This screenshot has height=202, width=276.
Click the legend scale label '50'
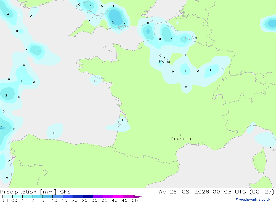click(x=135, y=200)
